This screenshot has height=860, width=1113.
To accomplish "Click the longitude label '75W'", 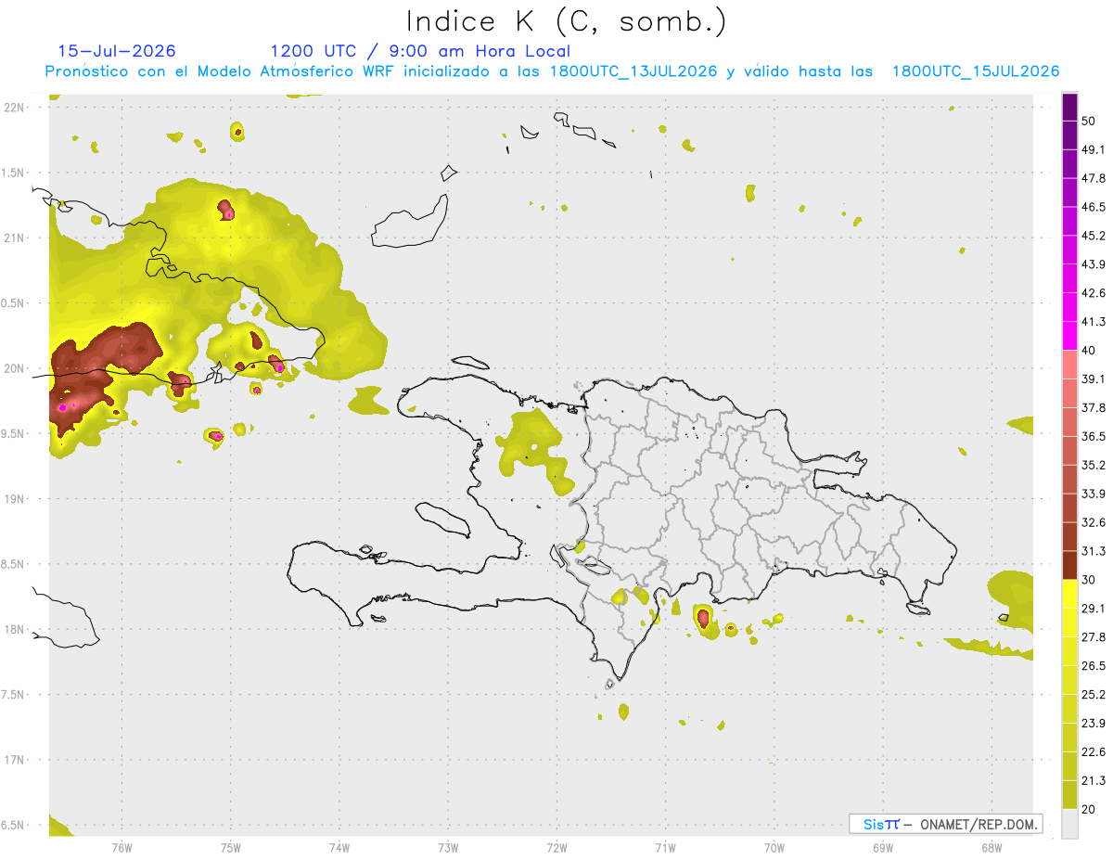I will pyautogui.click(x=231, y=848).
